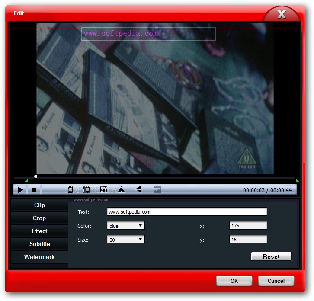This screenshot has height=301, width=314.
Task: Flip video vertically icon
Action: click(x=138, y=189)
